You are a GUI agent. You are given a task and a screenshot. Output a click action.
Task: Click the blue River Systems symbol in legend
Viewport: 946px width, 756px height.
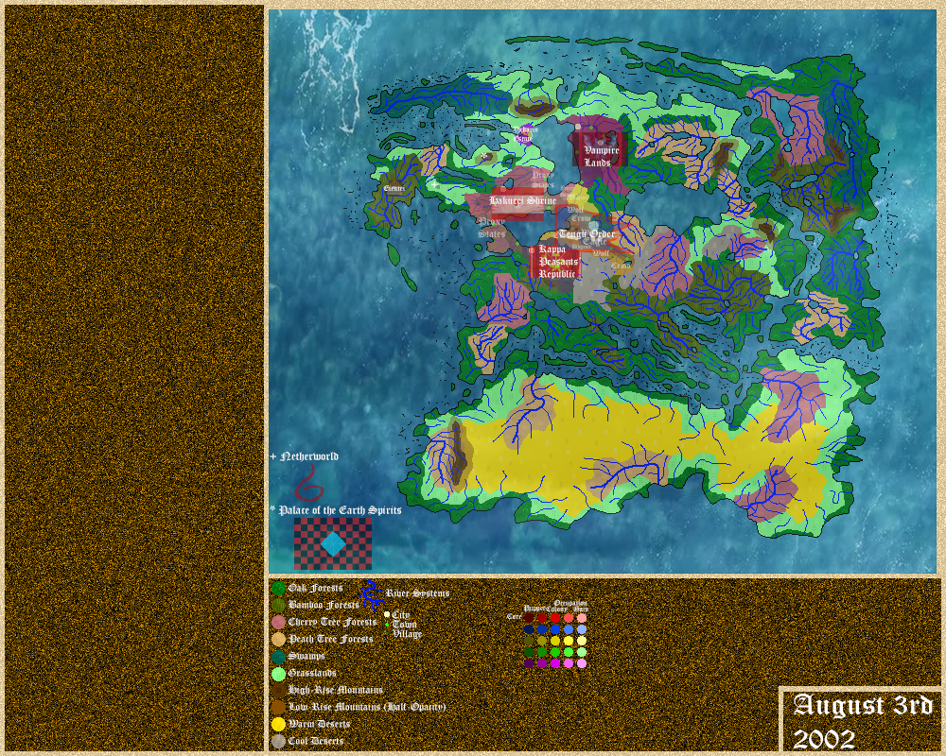coord(372,594)
